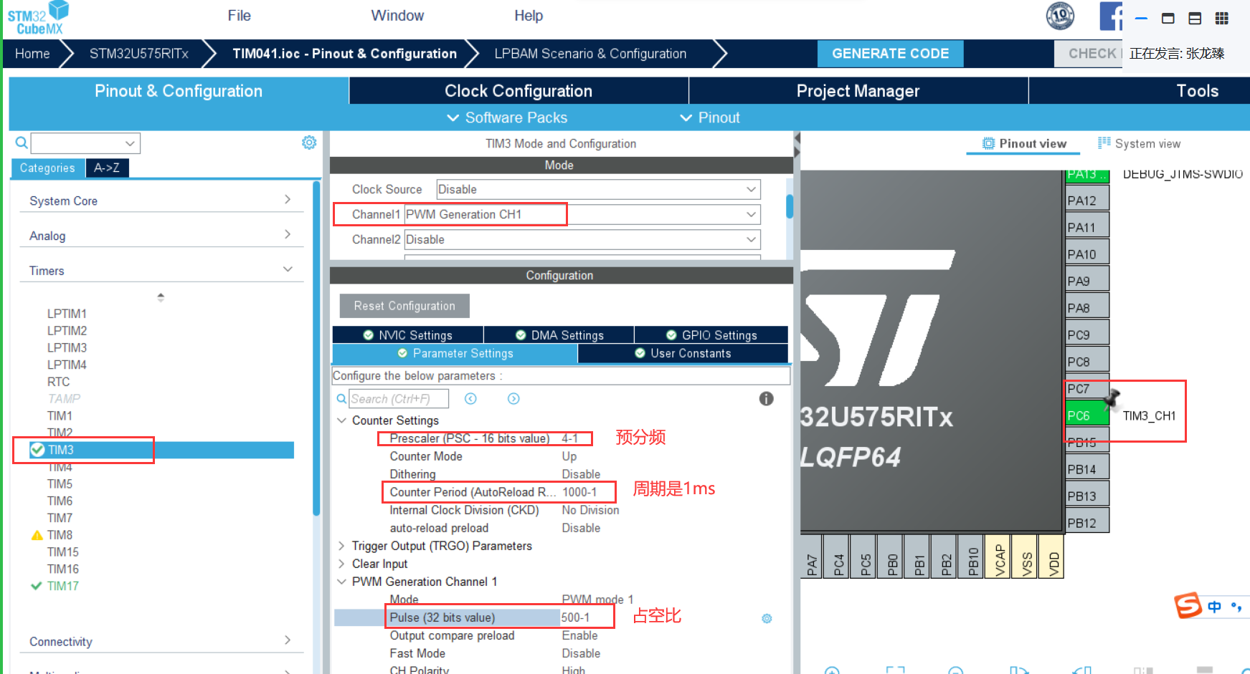
Task: Click the Reset Configuration button
Action: (404, 306)
